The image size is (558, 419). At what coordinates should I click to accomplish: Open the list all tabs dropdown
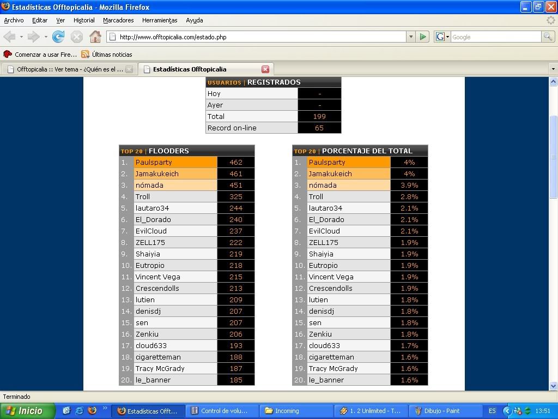pos(553,69)
